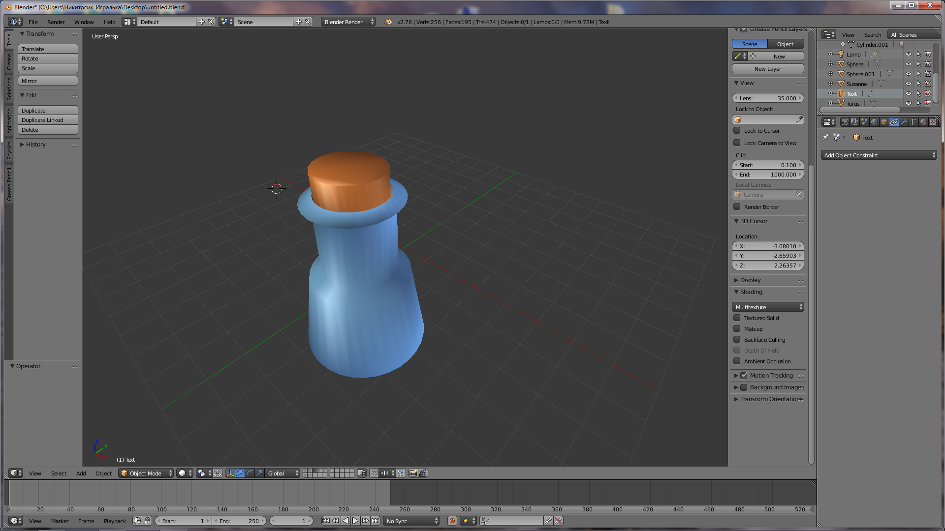Play animation in reverse

[346, 521]
